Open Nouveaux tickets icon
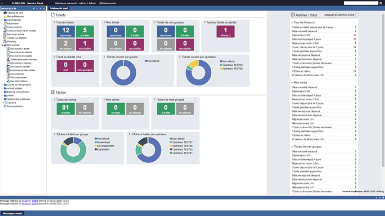 pos(5,35)
